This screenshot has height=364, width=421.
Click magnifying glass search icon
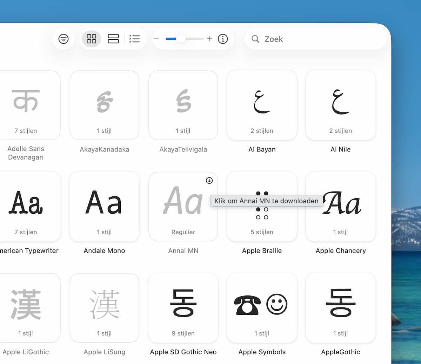tap(255, 39)
